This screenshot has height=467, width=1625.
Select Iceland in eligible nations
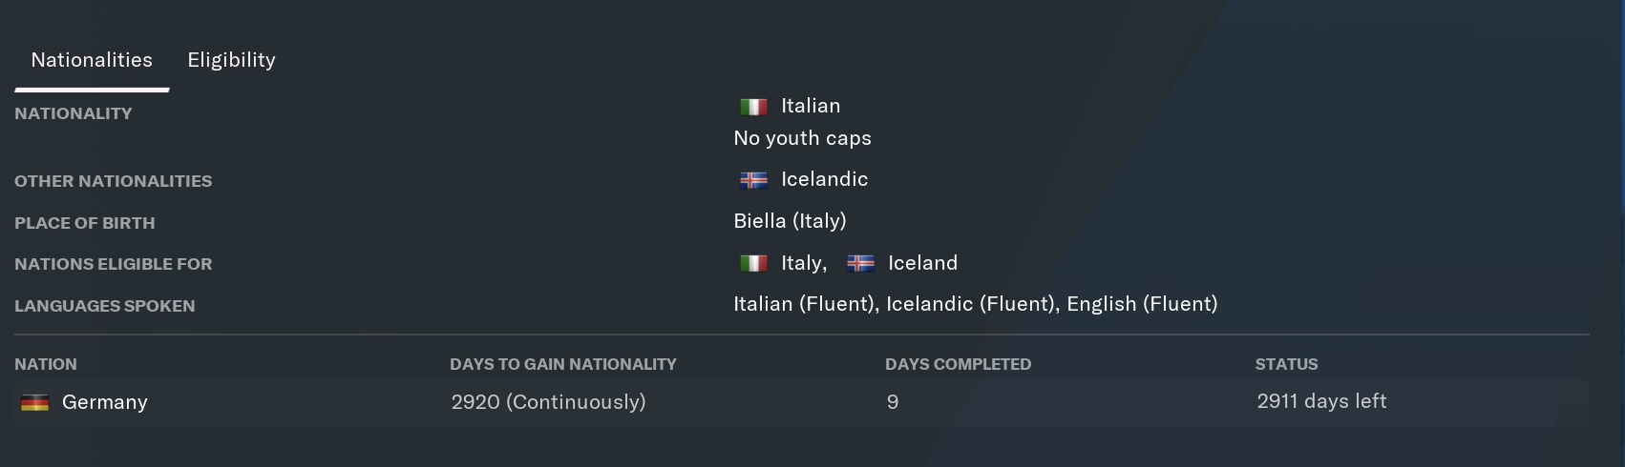click(922, 263)
